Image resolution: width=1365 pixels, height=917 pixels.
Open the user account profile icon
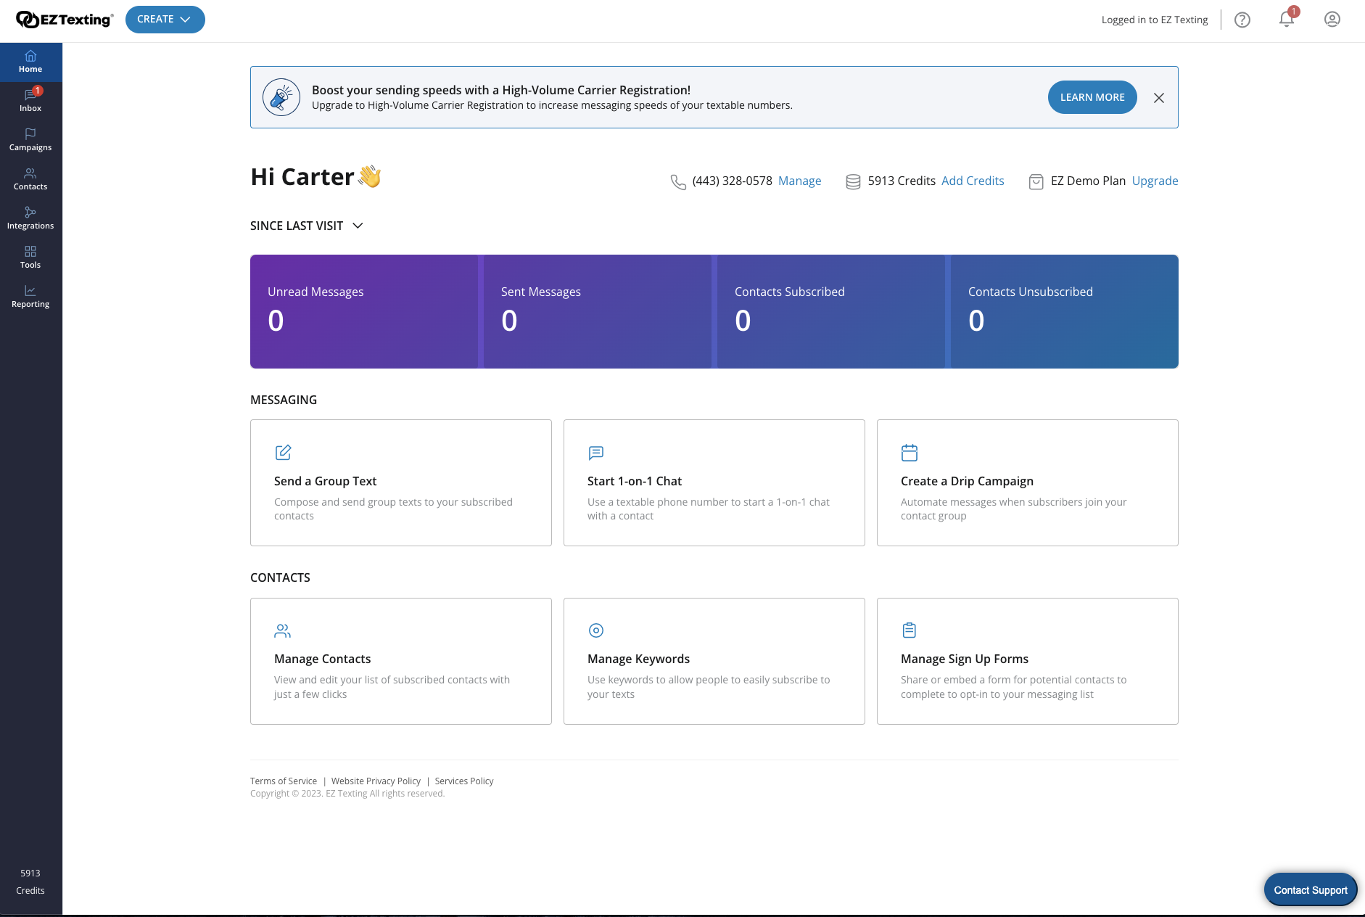coord(1332,20)
